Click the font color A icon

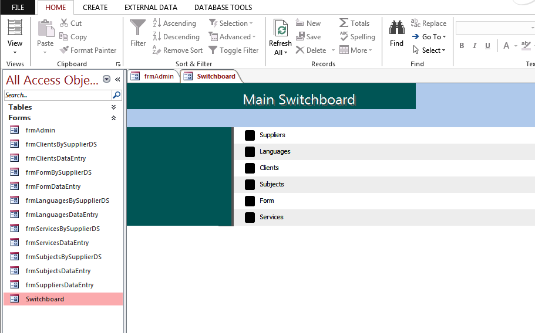pos(506,46)
